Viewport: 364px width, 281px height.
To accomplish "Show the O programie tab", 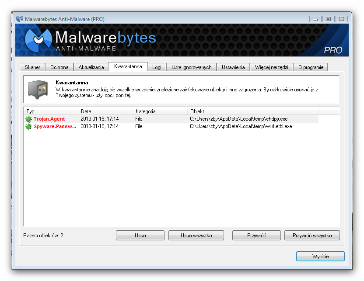I will pos(311,67).
